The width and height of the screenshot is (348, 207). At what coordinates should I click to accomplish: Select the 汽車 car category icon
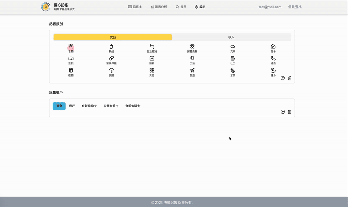(x=233, y=47)
